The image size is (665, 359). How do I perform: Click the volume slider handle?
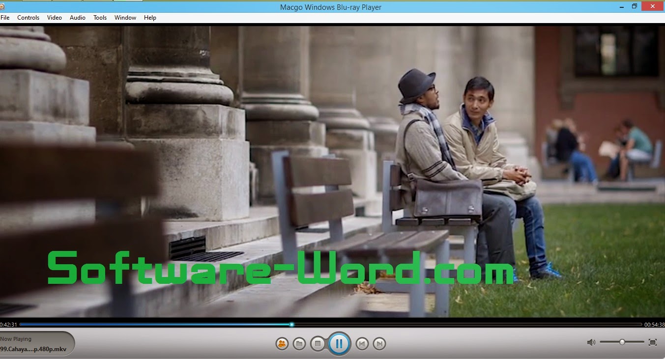pyautogui.click(x=622, y=342)
